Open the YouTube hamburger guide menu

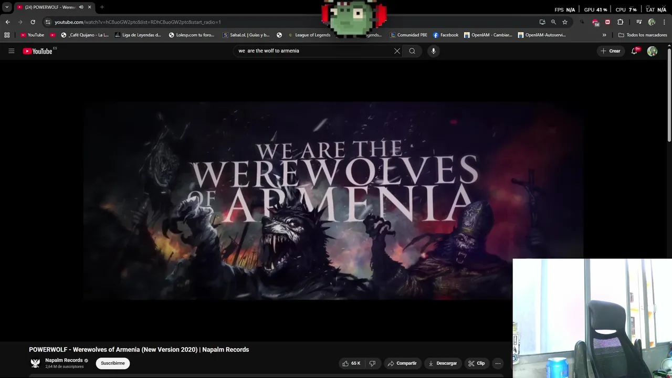click(11, 51)
